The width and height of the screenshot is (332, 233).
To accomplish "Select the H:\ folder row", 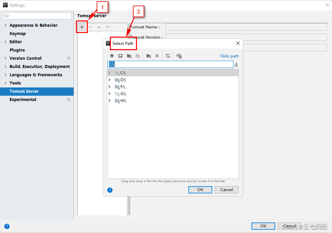I will click(173, 100).
